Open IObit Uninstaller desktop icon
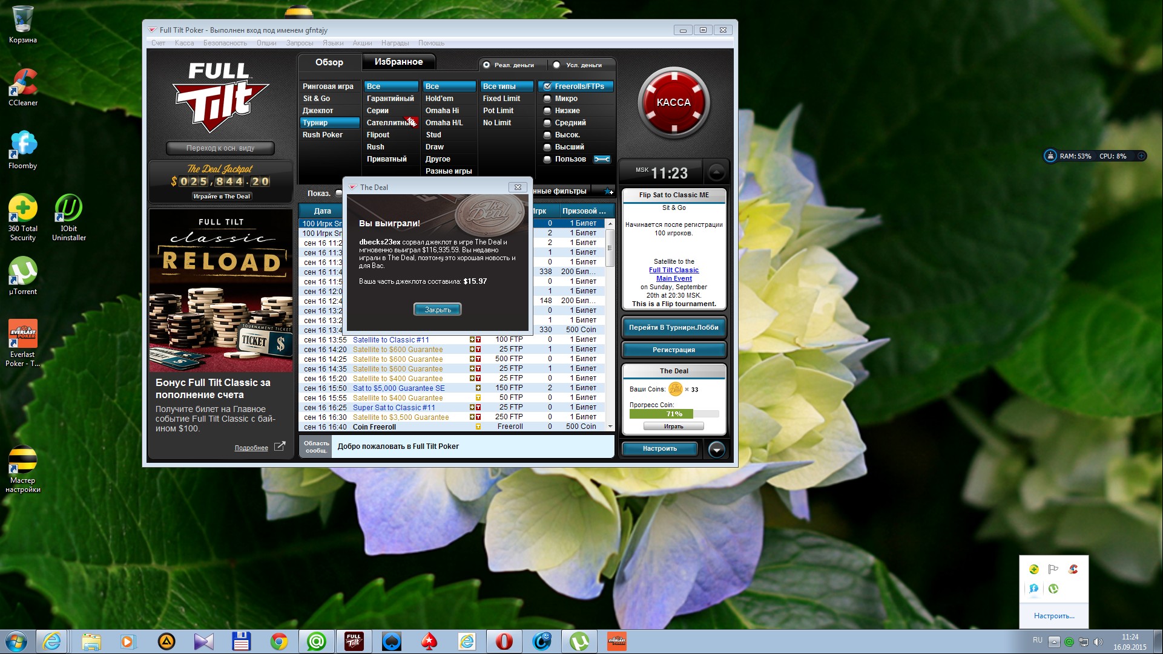The width and height of the screenshot is (1163, 654). click(68, 217)
